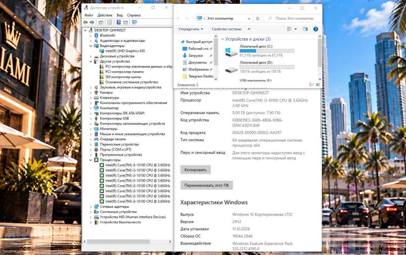Toggle the action pane icon in Device Manager toolbar
This screenshot has width=406, height=255.
click(x=125, y=22)
